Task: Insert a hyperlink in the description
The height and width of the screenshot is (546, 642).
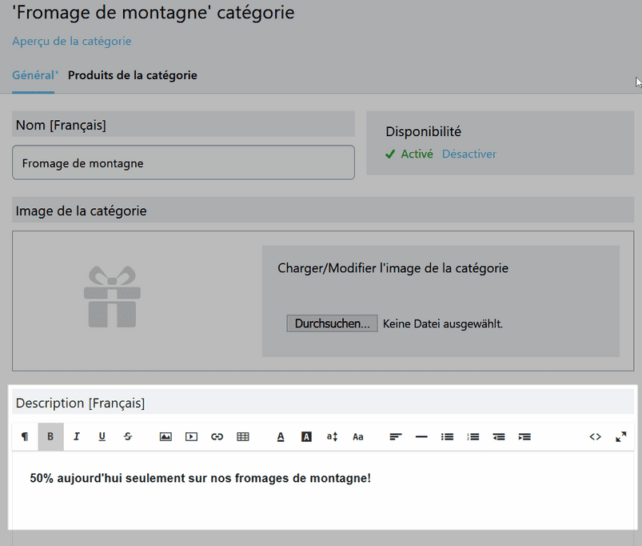Action: pos(217,436)
